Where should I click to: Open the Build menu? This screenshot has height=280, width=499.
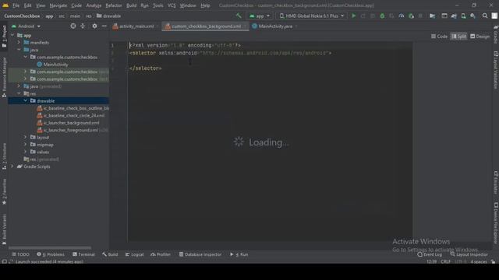pos(131,5)
